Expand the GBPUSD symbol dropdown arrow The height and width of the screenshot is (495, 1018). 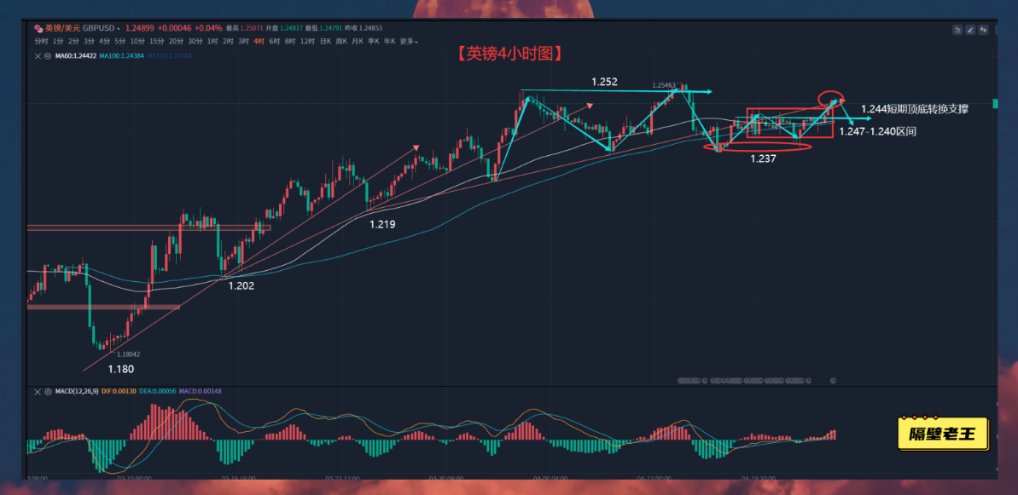coord(118,29)
